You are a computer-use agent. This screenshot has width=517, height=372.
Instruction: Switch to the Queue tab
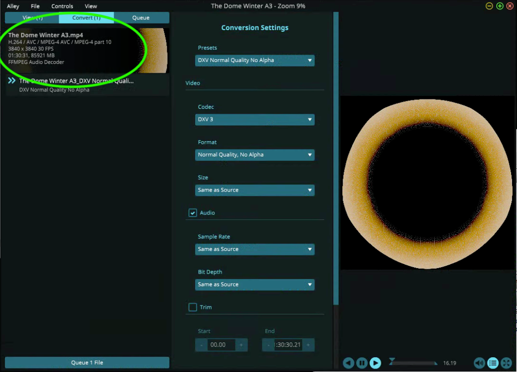pos(141,18)
